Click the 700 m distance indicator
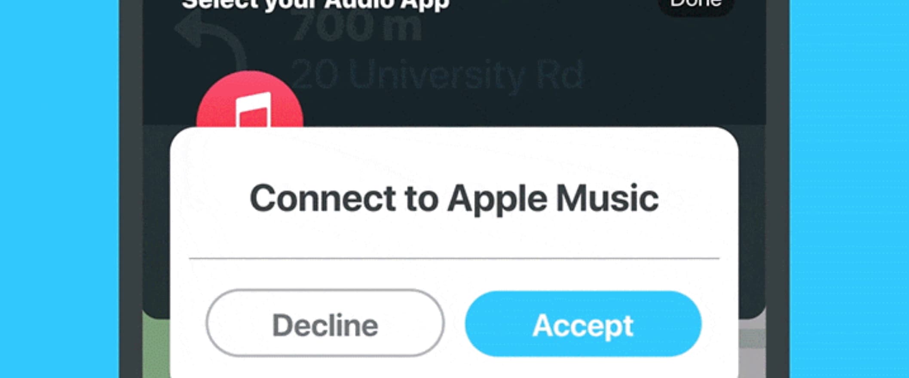This screenshot has height=378, width=909. [x=357, y=27]
